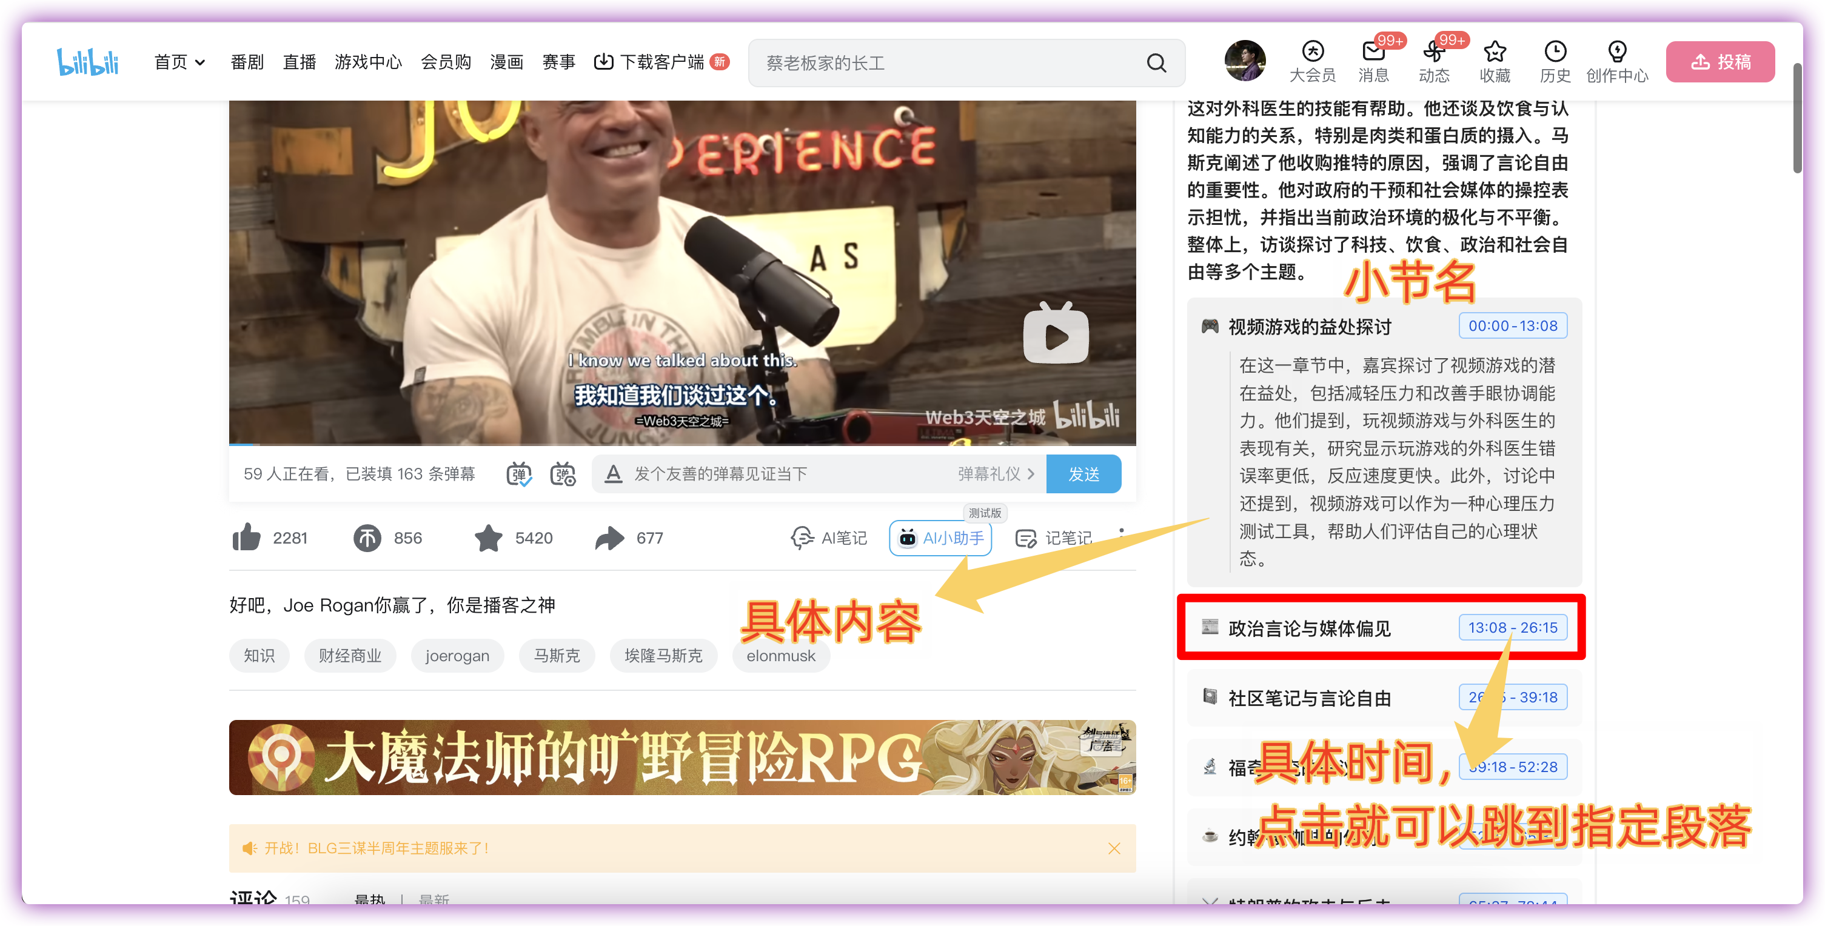
Task: Open 弹幕礼仪 etiquette link
Action: pyautogui.click(x=996, y=474)
